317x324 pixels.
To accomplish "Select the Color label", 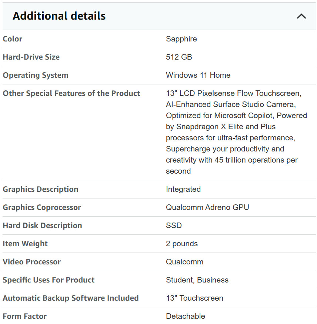I will [12, 39].
